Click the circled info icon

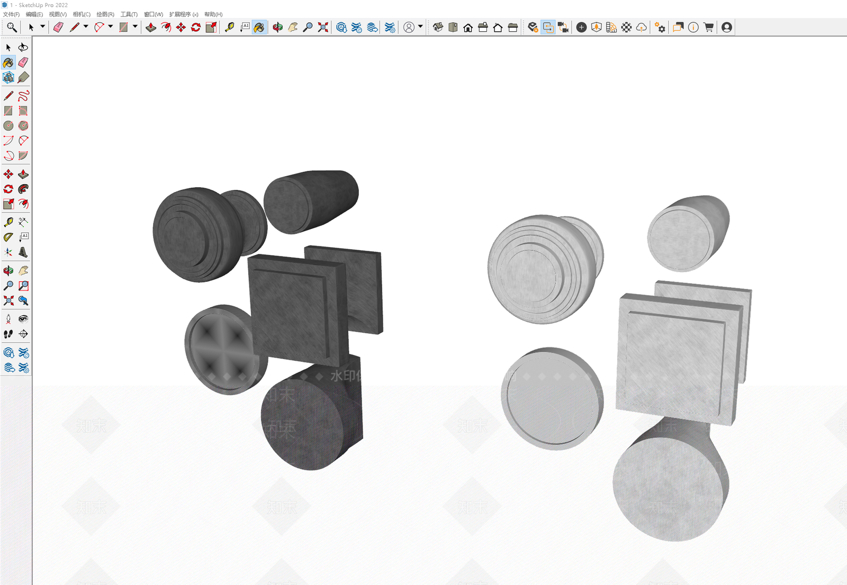click(x=693, y=27)
